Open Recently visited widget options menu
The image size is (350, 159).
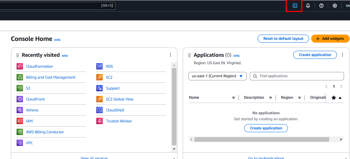click(170, 55)
